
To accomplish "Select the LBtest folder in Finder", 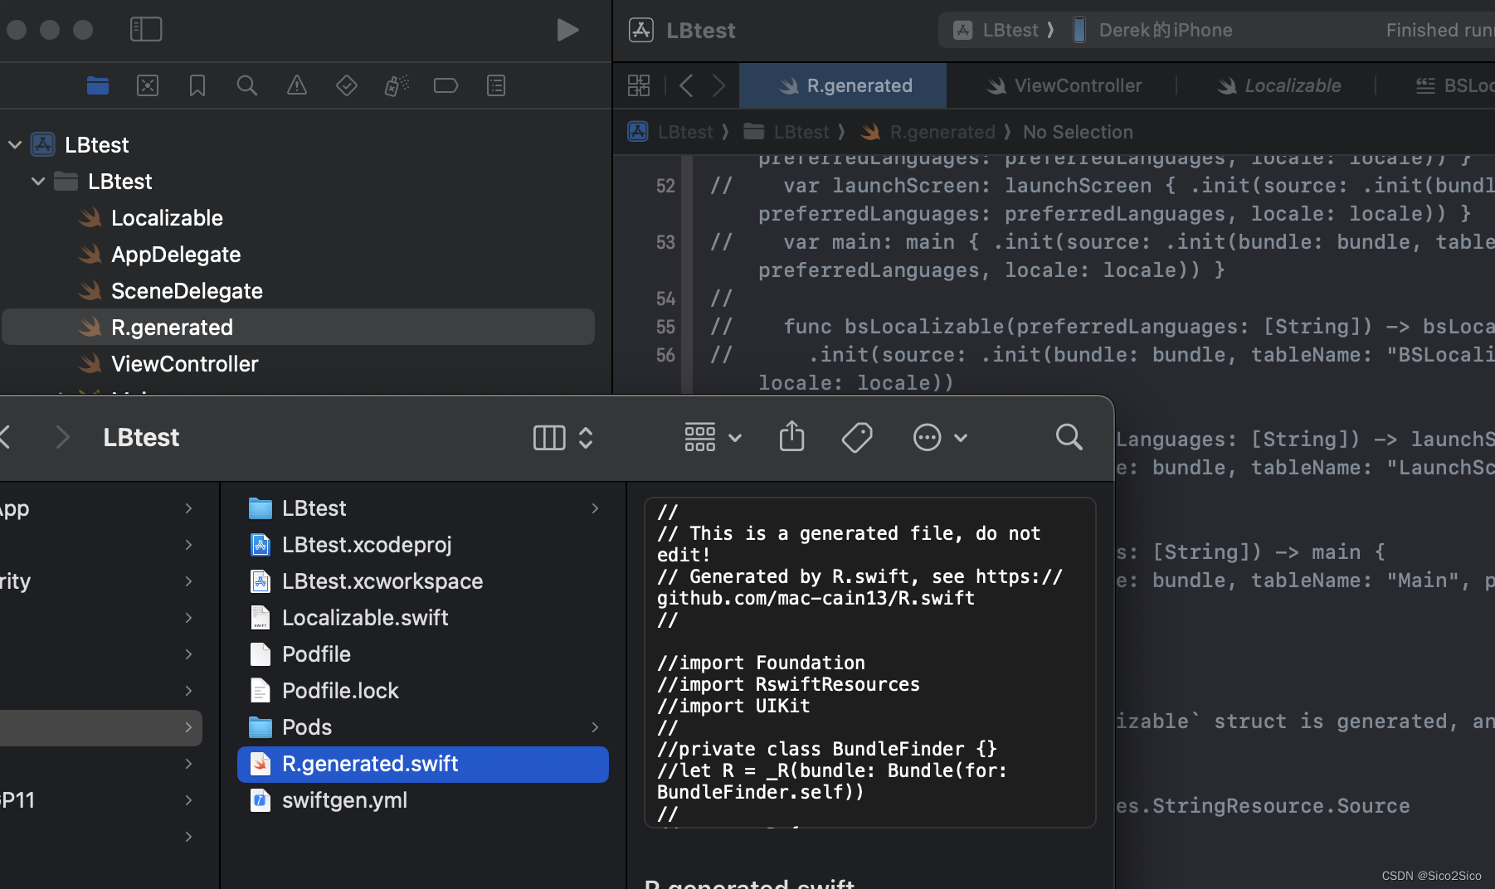I will (x=423, y=508).
